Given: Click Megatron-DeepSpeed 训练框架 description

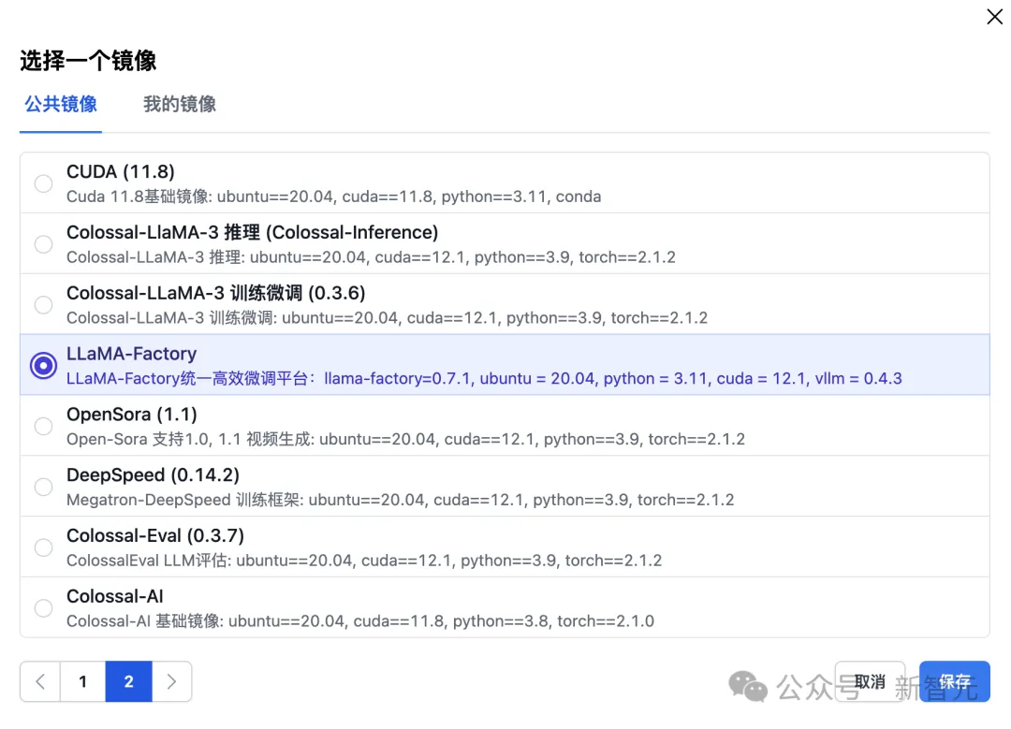Looking at the screenshot, I should click(x=401, y=500).
